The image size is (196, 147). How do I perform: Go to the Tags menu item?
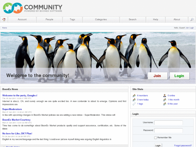(72, 19)
